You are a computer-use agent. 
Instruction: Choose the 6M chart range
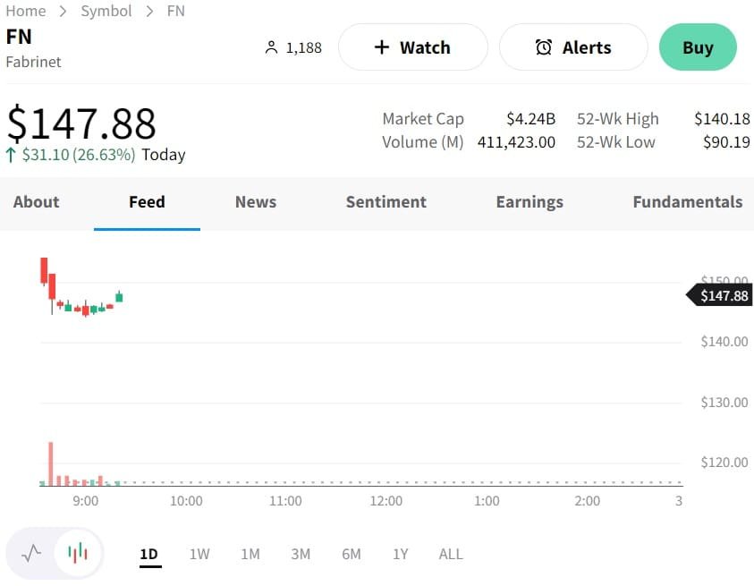[x=352, y=554]
